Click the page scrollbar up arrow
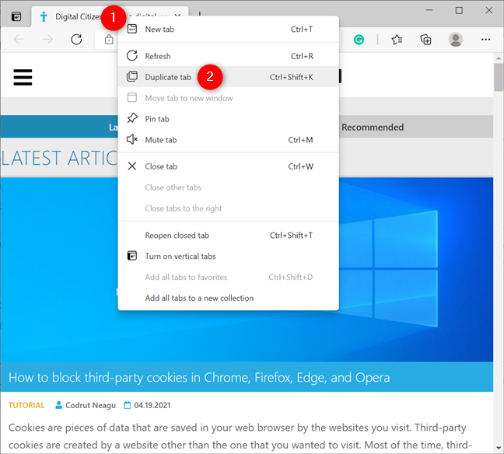The image size is (504, 454). 499,58
